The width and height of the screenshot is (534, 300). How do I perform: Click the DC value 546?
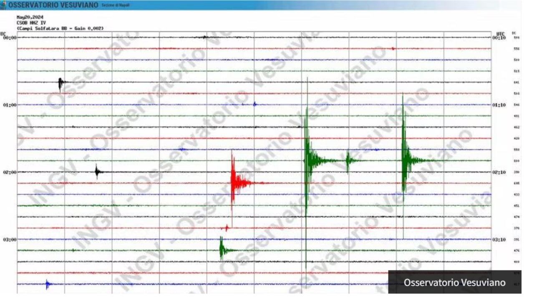(516, 105)
